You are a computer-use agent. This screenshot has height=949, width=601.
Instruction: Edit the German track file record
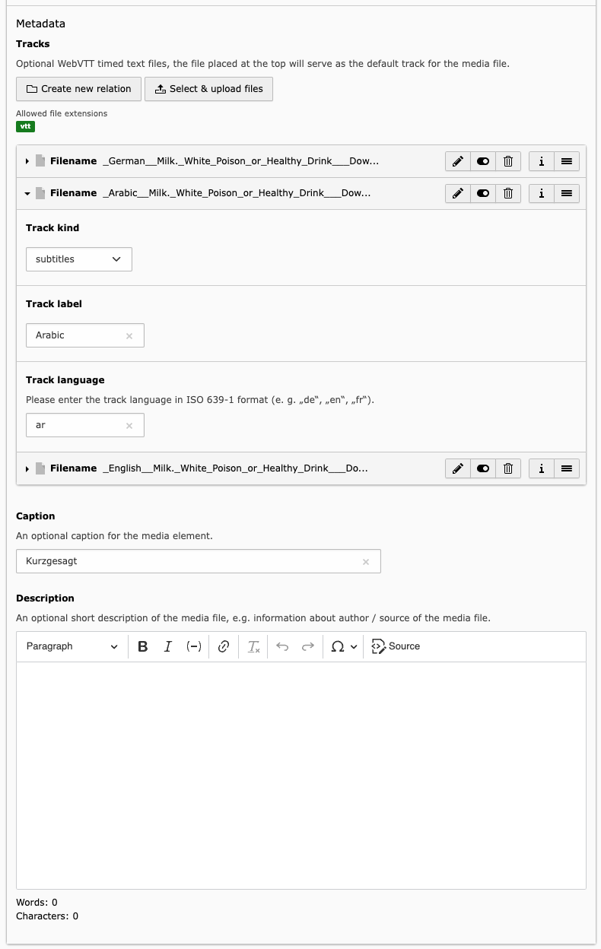[458, 161]
